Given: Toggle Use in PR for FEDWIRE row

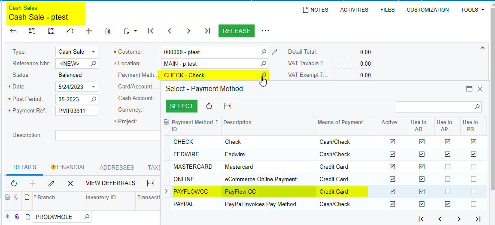Looking at the screenshot, I should tap(473, 154).
